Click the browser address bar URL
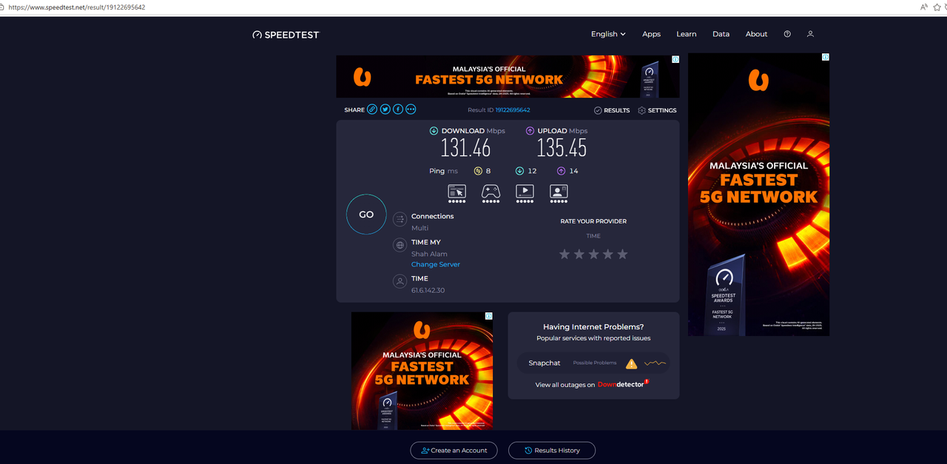947x464 pixels. (x=77, y=7)
